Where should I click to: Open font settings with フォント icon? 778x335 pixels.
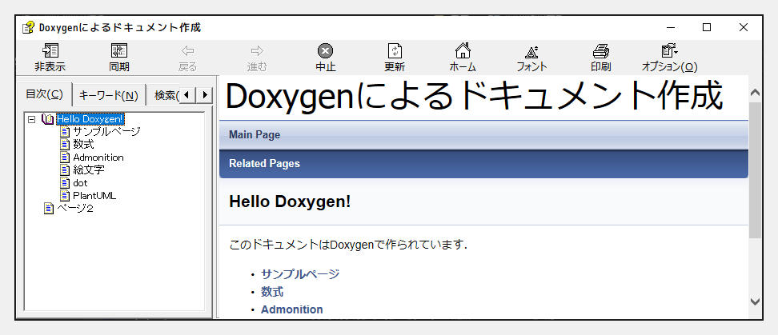[x=531, y=51]
